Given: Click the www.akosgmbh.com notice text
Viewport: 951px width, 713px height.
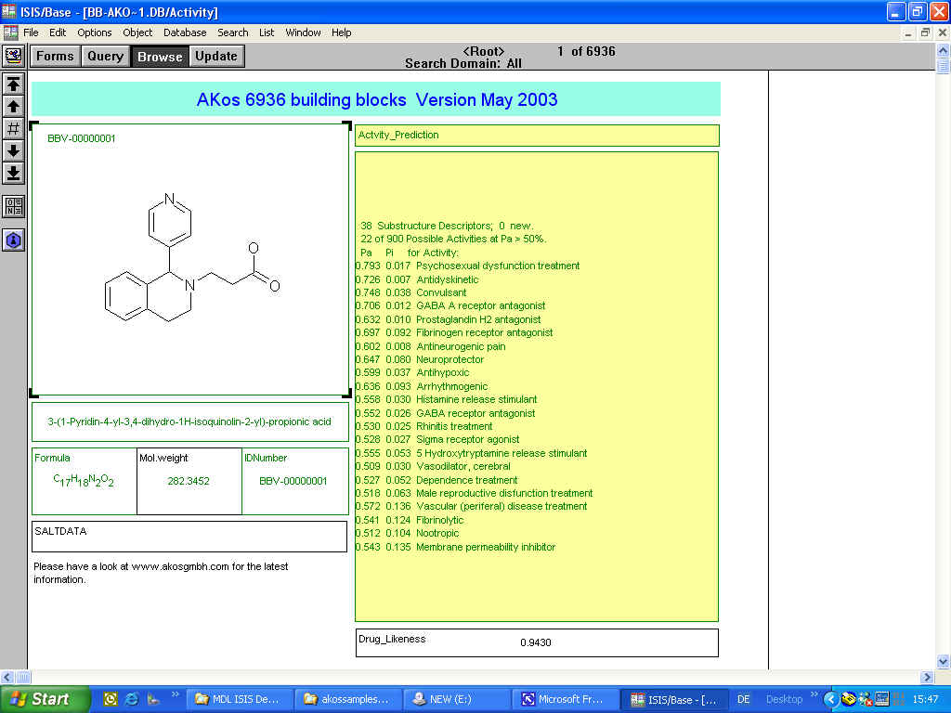Looking at the screenshot, I should [x=161, y=573].
